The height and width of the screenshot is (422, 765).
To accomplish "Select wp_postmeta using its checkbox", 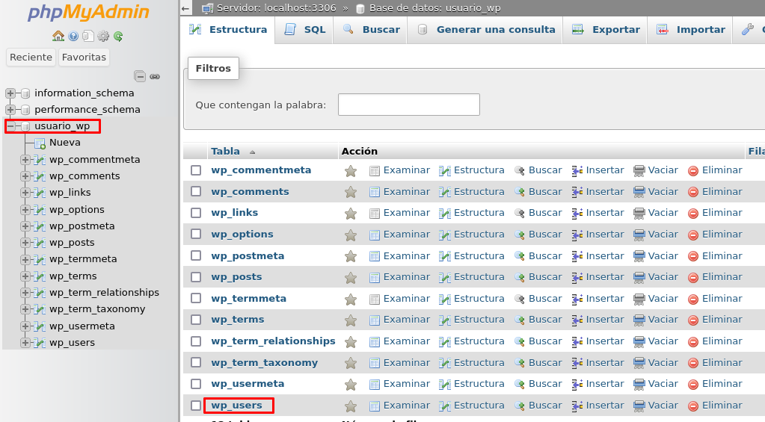I will [196, 255].
